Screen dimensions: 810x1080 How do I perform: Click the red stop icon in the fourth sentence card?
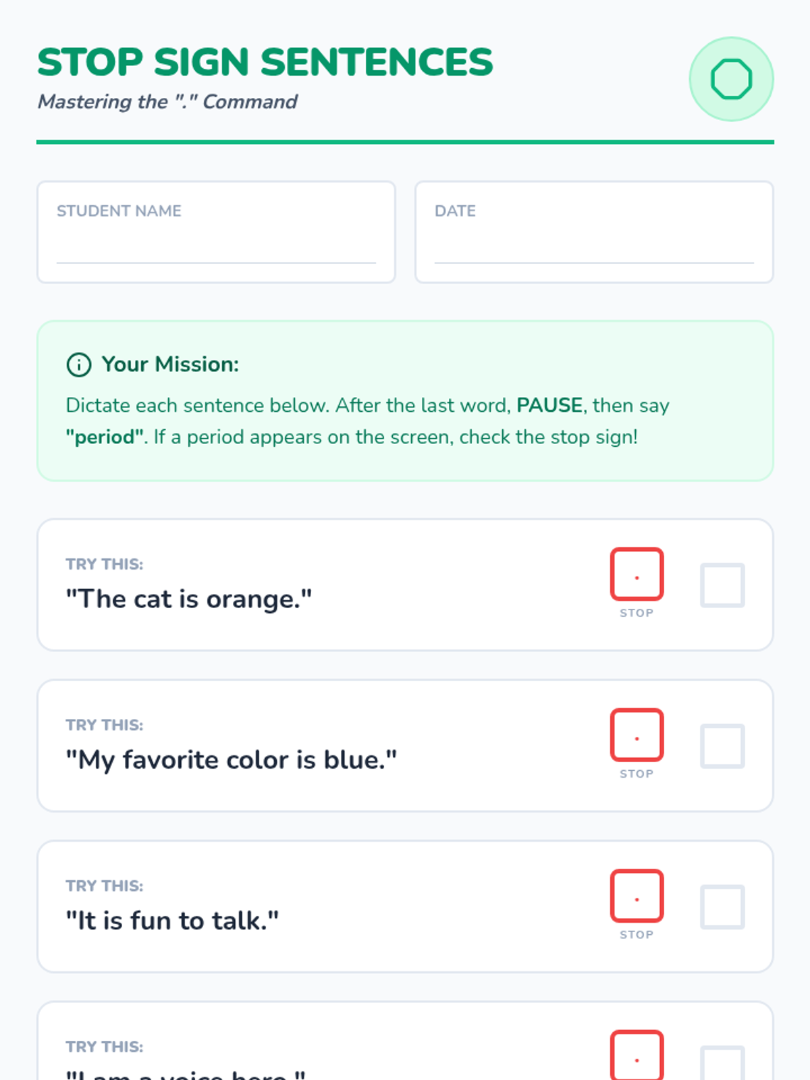click(x=637, y=1056)
